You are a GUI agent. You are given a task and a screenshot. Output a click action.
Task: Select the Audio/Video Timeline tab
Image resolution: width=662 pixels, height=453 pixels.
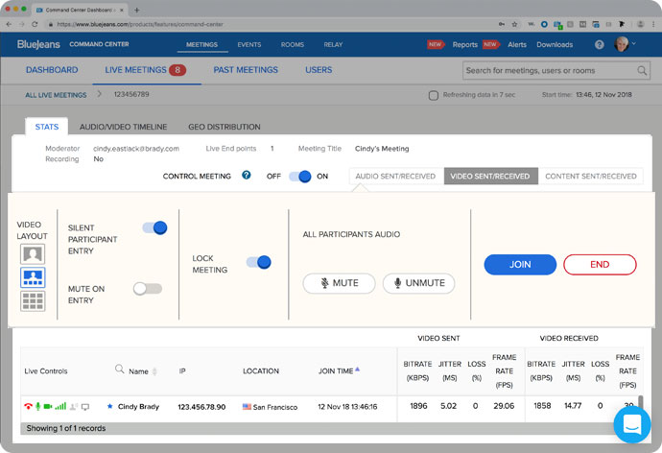[x=123, y=127]
